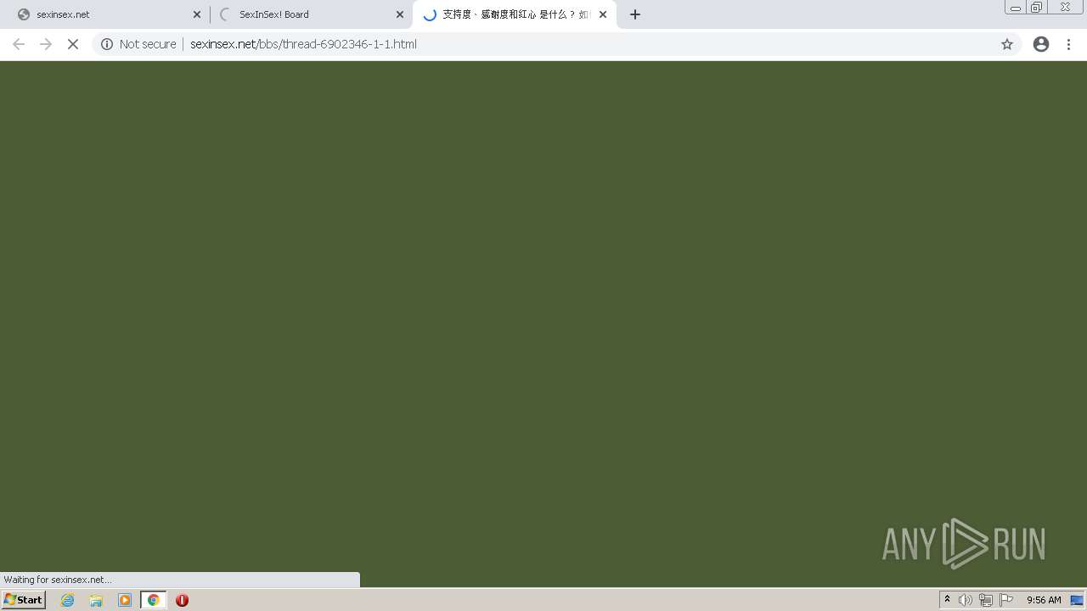1087x611 pixels.
Task: Launch Internet Explorer from taskbar
Action: click(x=68, y=600)
